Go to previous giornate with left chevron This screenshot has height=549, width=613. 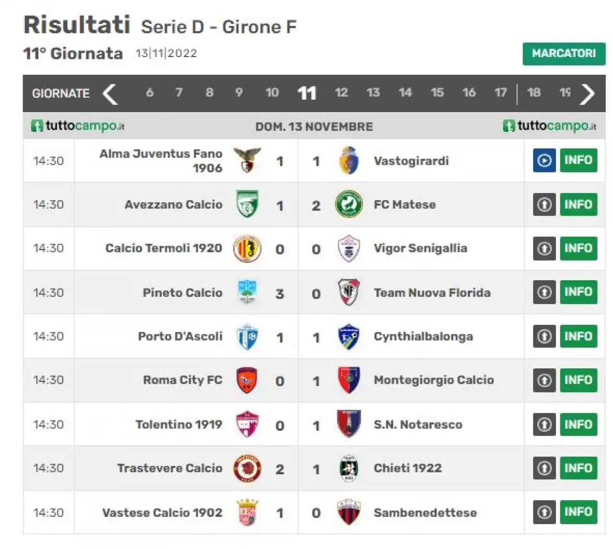coord(110,93)
